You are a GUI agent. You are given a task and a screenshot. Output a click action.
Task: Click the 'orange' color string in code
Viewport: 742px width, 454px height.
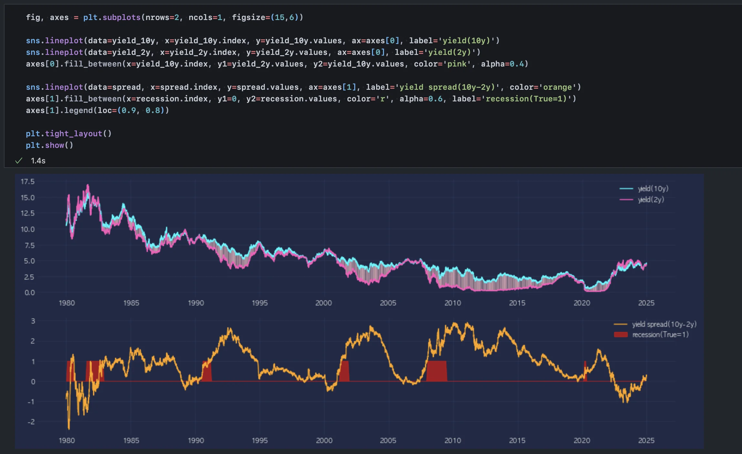(557, 87)
